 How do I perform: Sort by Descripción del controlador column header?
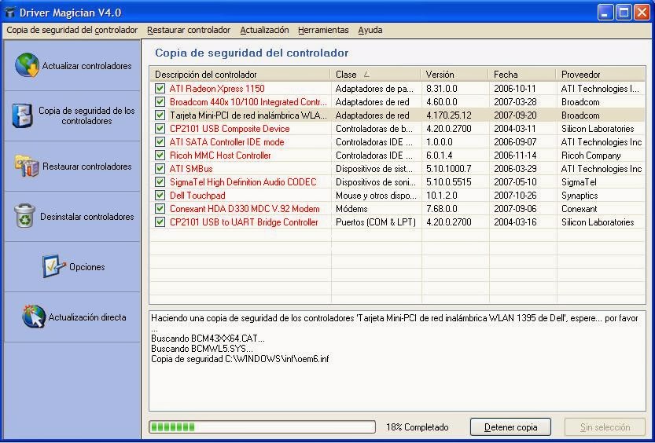(x=240, y=75)
